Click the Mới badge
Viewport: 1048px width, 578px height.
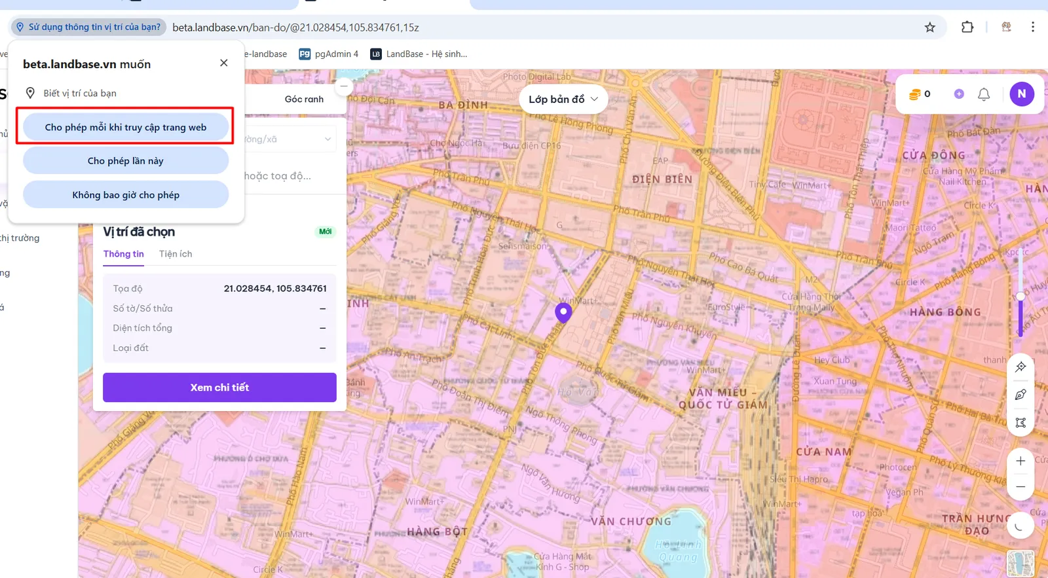326,232
